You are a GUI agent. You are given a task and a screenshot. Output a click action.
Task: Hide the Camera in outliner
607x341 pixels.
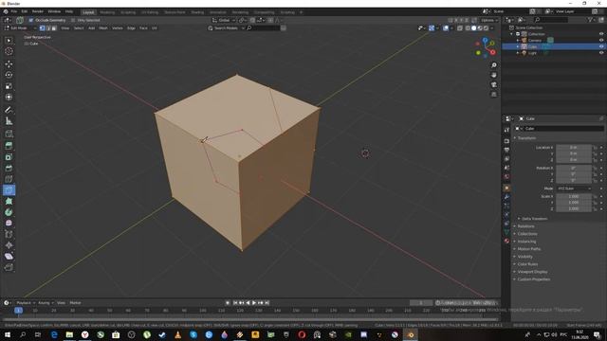(x=601, y=40)
